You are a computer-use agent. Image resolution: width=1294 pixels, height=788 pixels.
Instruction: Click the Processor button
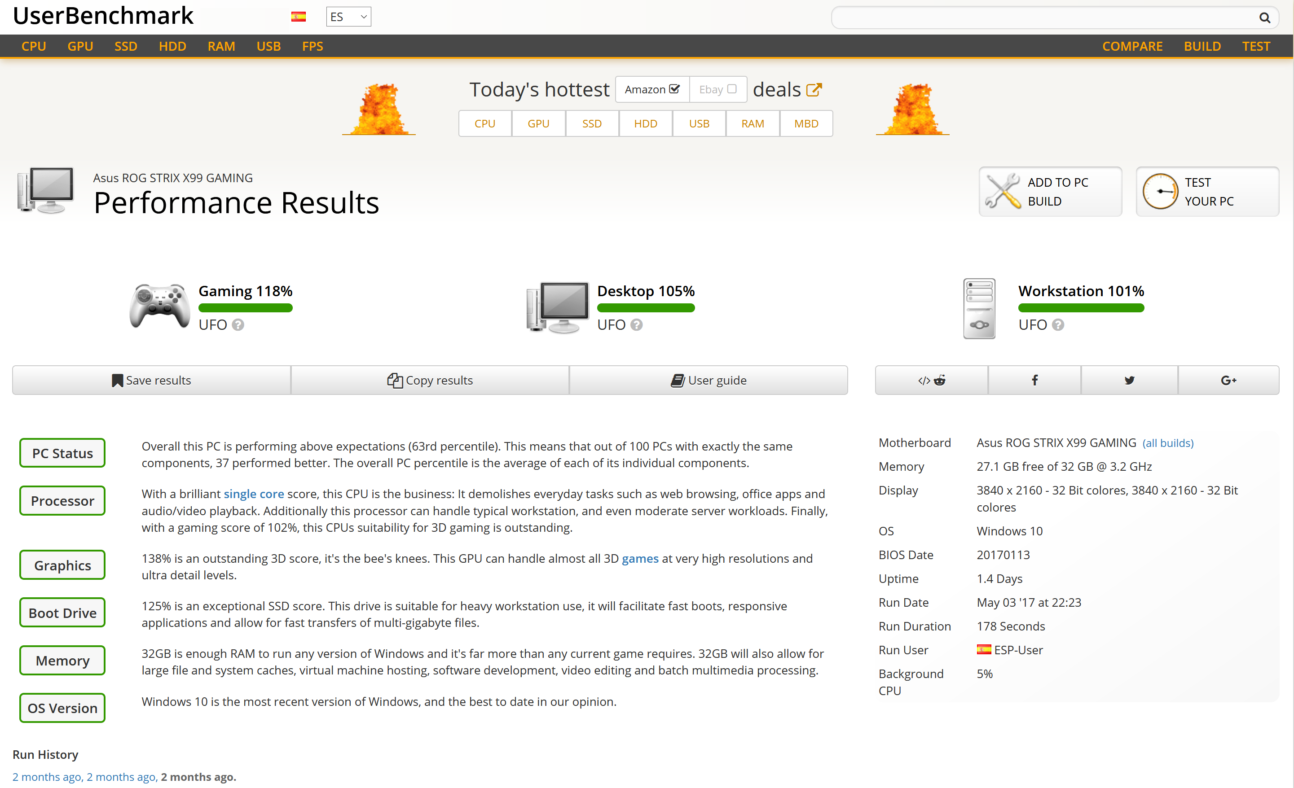(62, 501)
